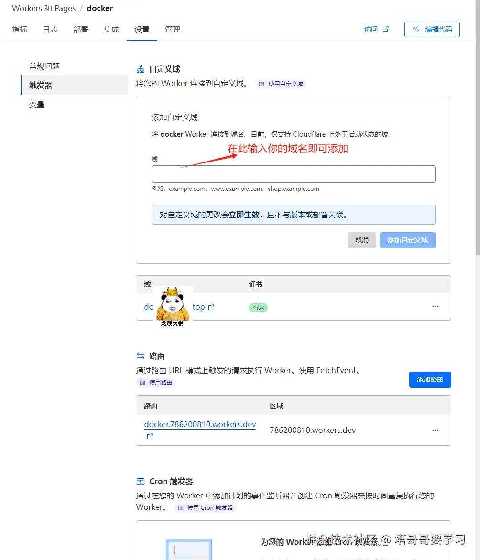Click the Workers 和 Pages breadcrumb
This screenshot has width=480, height=560.
[44, 8]
